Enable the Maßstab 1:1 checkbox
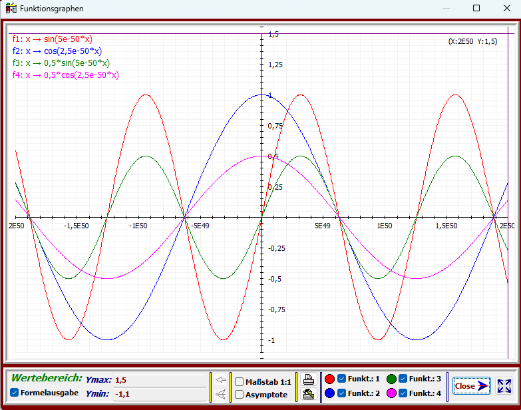Screen dimensions: 521x410 (240, 381)
